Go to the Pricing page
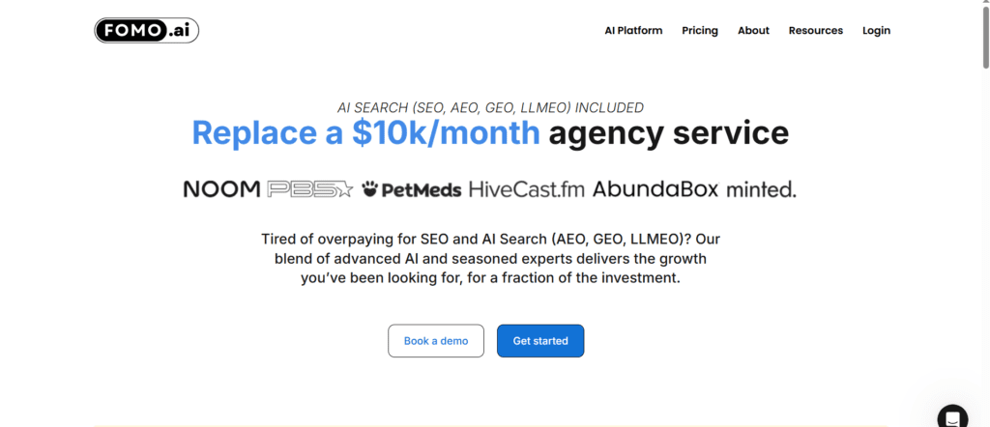The width and height of the screenshot is (990, 427). pyautogui.click(x=700, y=31)
